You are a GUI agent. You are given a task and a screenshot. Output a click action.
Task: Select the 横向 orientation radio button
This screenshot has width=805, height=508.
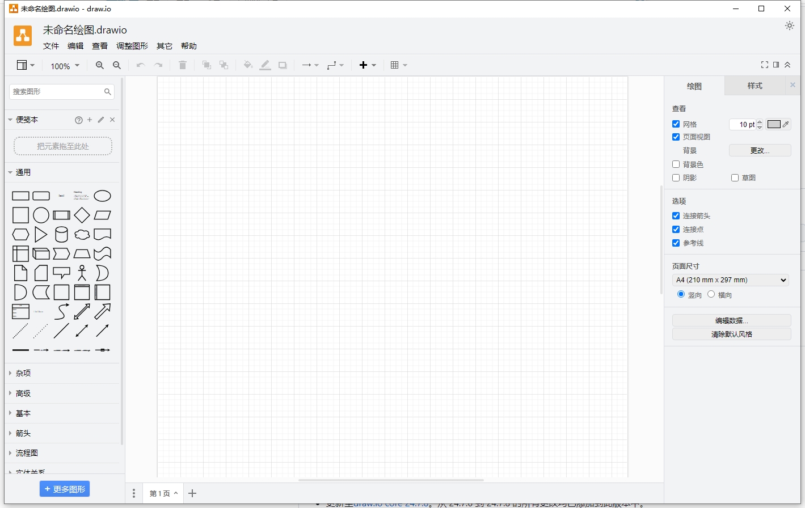[x=711, y=294]
